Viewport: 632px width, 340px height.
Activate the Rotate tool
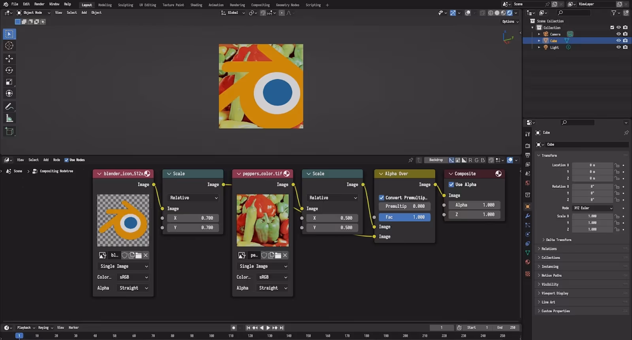point(9,70)
